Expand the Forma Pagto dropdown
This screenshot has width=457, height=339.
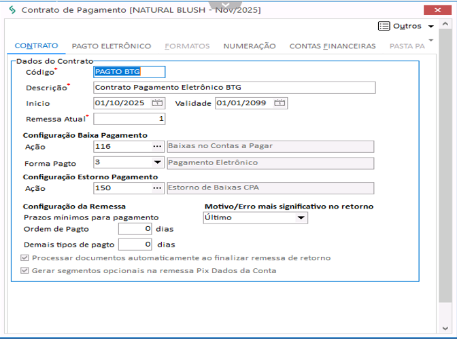[x=157, y=162]
